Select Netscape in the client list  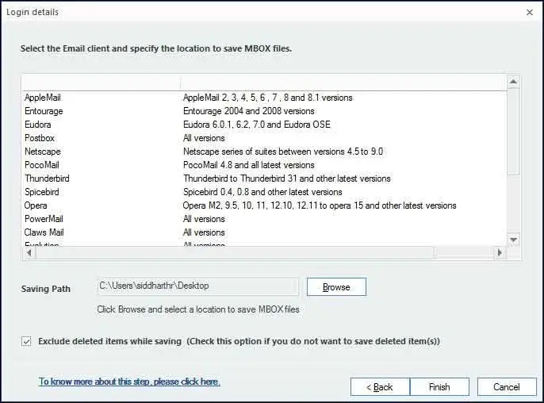[x=43, y=152]
